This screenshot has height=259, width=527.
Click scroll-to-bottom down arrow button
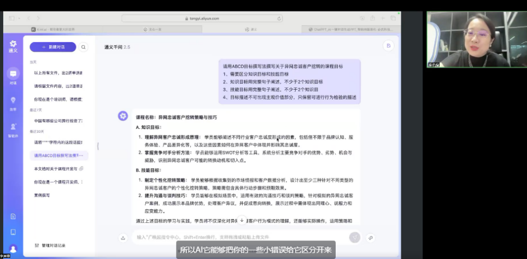coord(242,220)
